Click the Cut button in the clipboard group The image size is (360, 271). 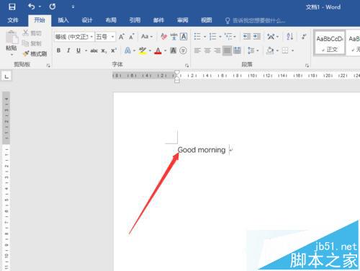coord(32,33)
